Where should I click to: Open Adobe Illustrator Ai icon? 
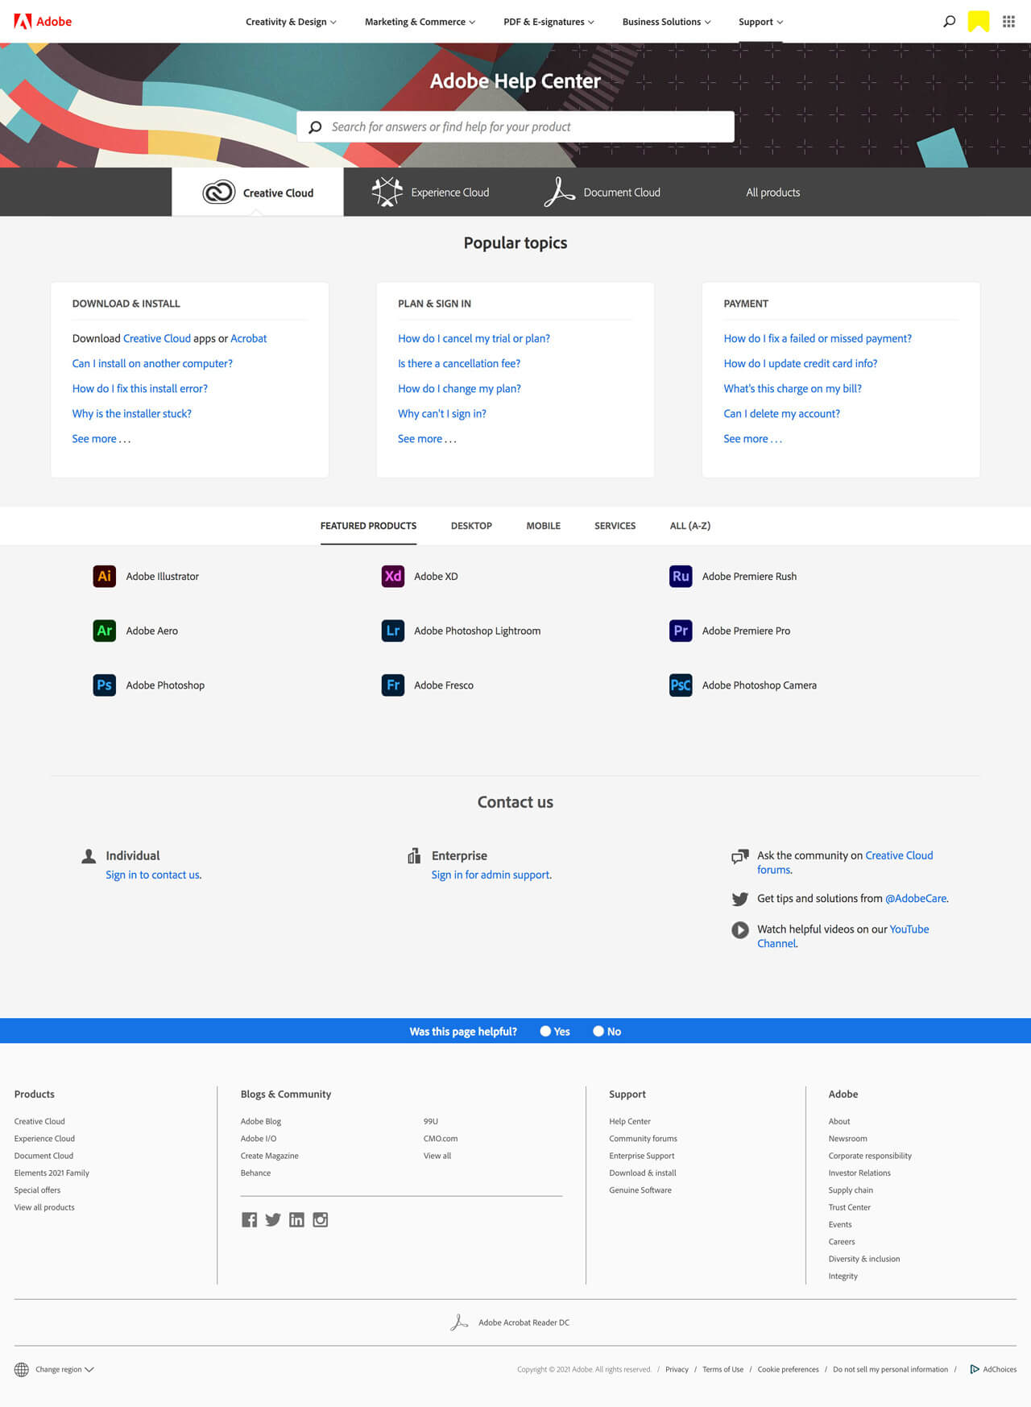[105, 576]
